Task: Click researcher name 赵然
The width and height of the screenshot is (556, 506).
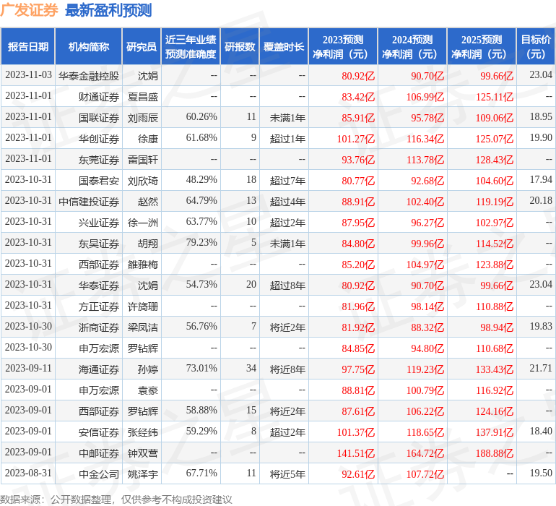Action: click(x=148, y=202)
